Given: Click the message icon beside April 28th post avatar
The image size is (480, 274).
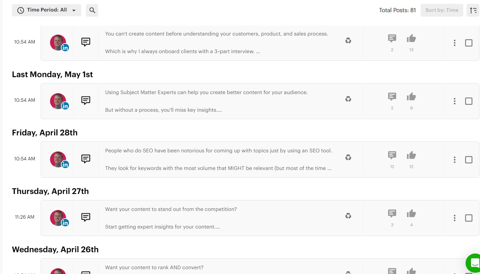Looking at the screenshot, I should pos(86,159).
